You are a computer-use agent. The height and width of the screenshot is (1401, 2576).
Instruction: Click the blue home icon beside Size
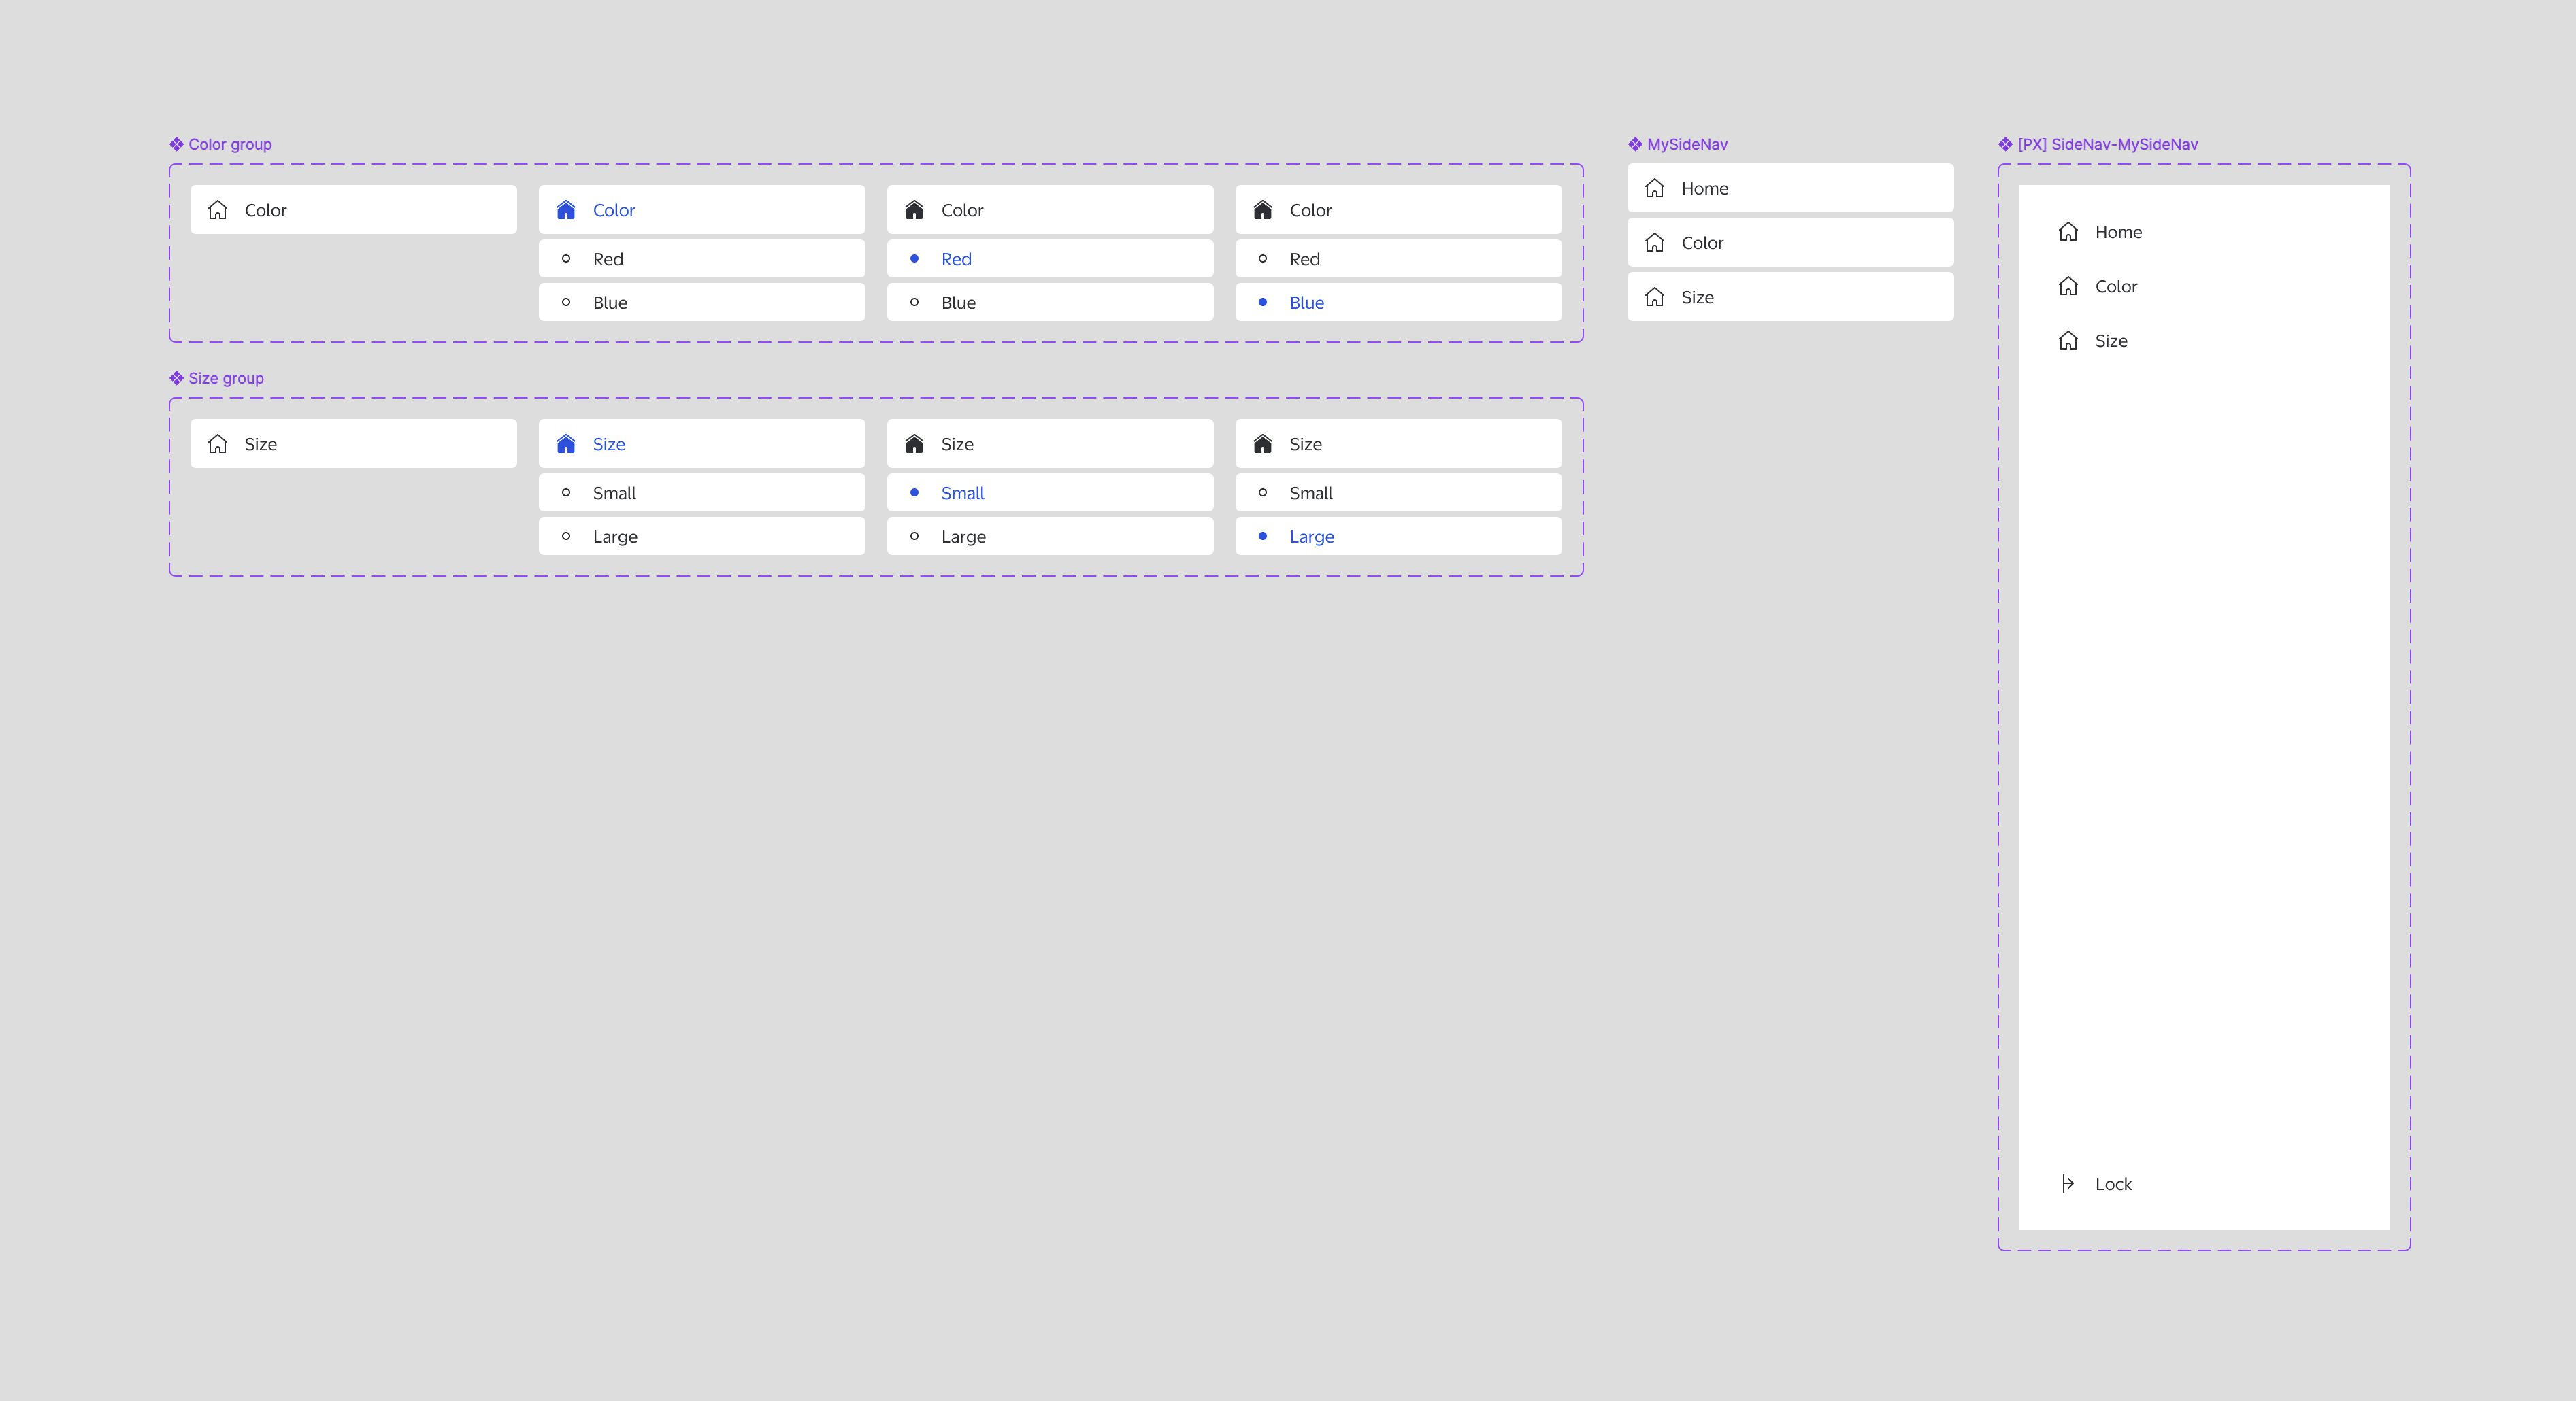click(566, 443)
